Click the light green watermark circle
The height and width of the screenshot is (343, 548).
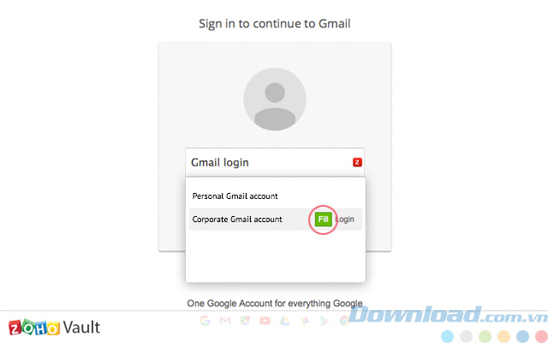tap(485, 337)
